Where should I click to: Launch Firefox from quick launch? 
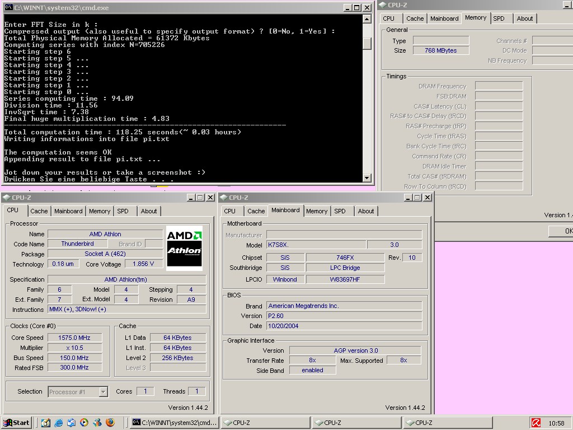click(x=110, y=423)
